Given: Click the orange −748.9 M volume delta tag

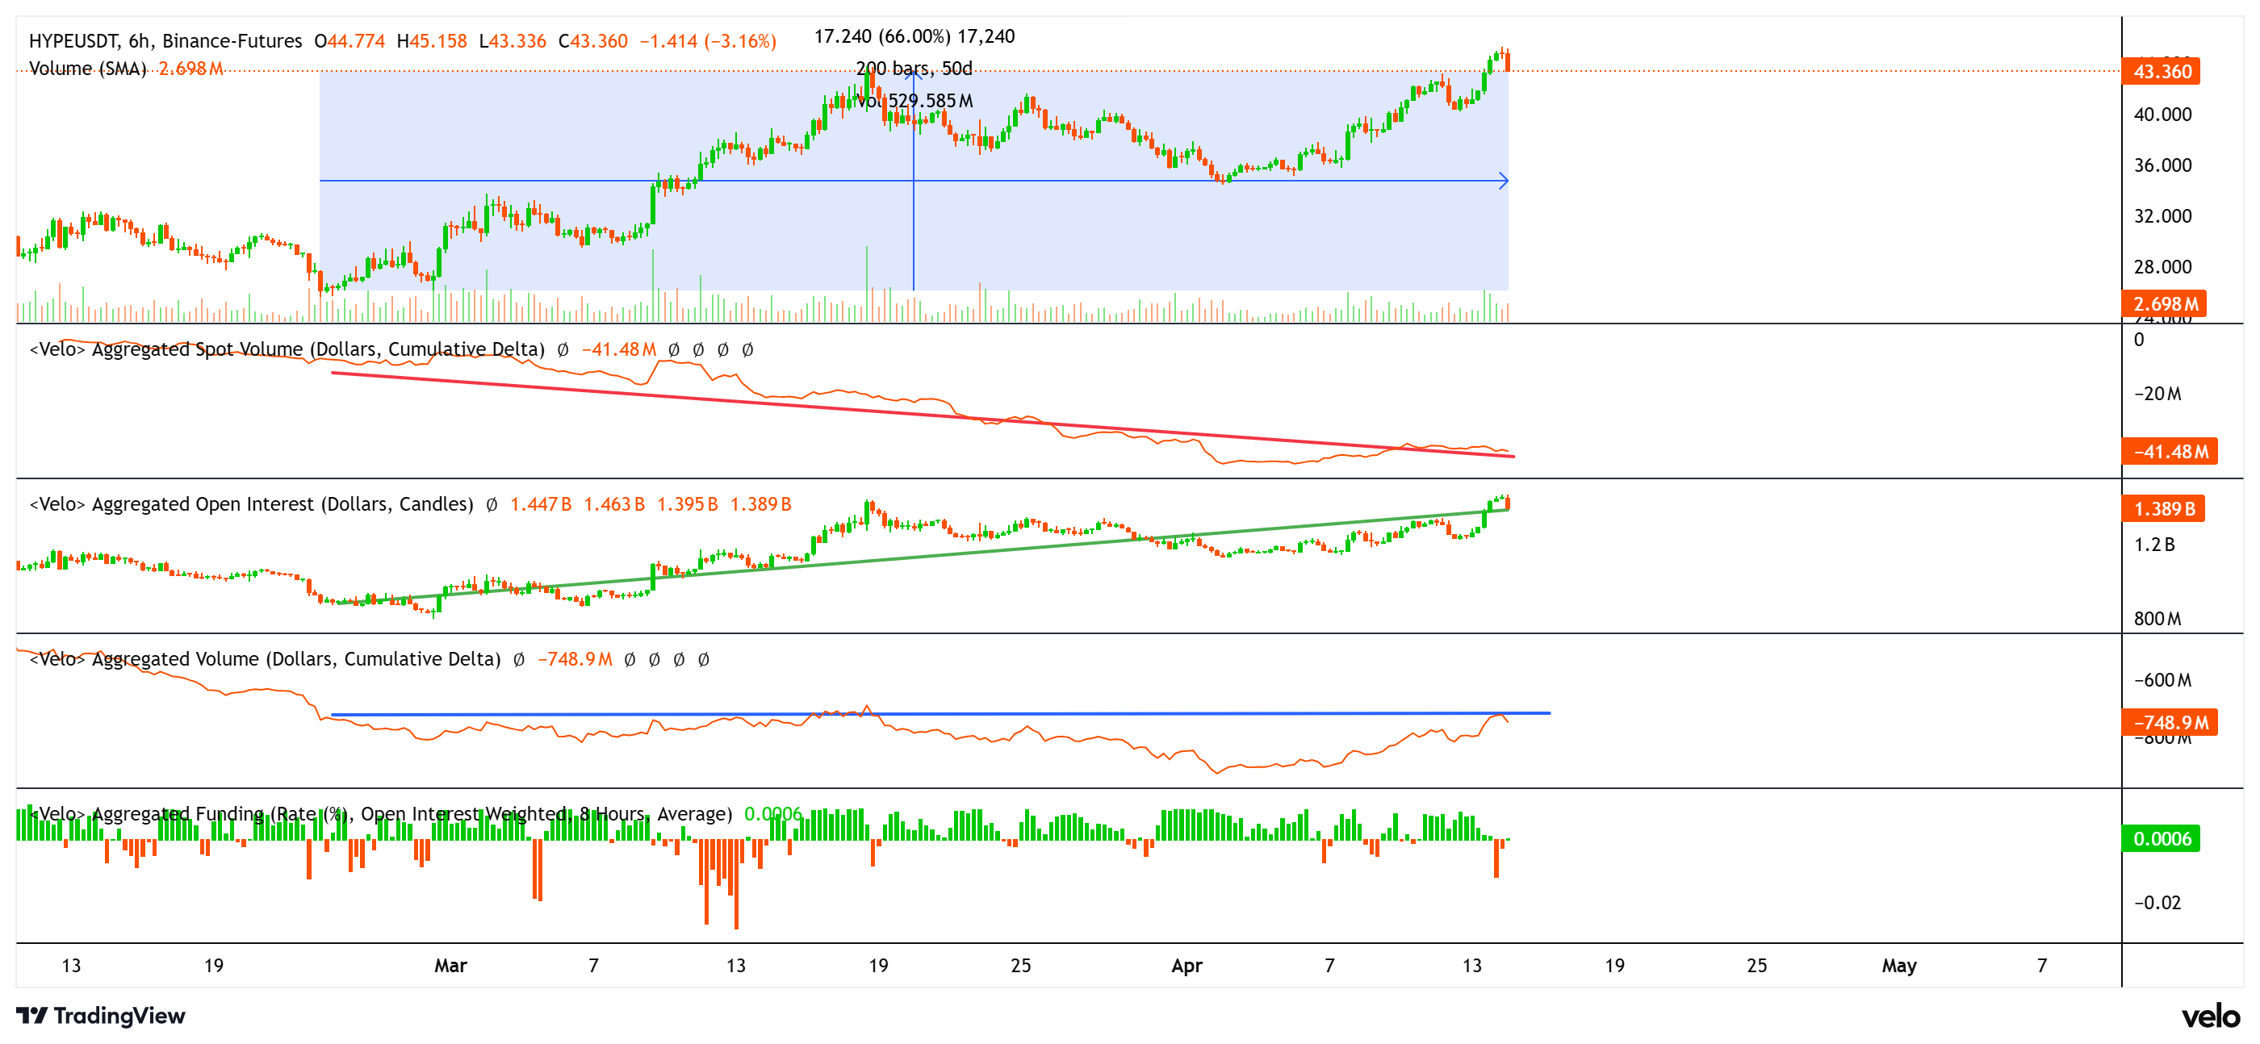Looking at the screenshot, I should point(2169,722).
